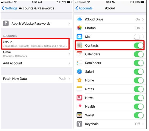Tap the Photos pinwheel icon
The image size is (149, 131).
click(x=79, y=28)
